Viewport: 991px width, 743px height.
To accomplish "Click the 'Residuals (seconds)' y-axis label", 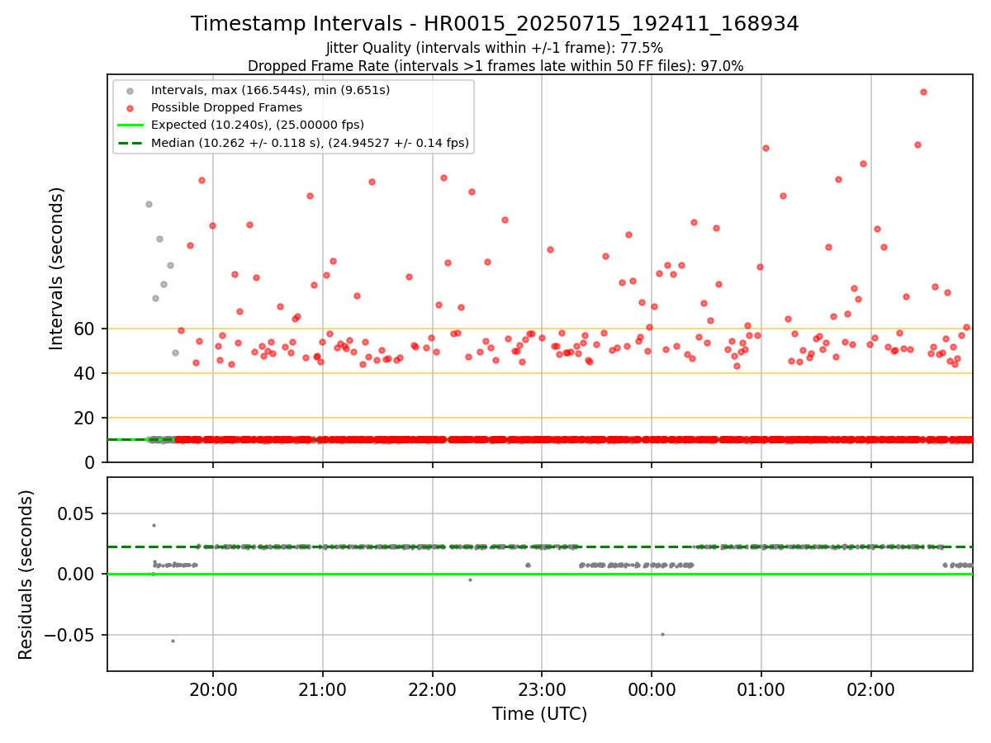I will pos(26,575).
